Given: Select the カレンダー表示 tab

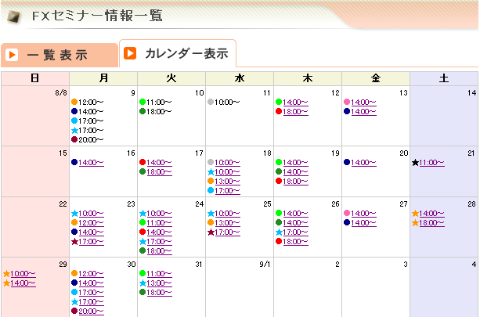Looking at the screenshot, I should point(178,53).
